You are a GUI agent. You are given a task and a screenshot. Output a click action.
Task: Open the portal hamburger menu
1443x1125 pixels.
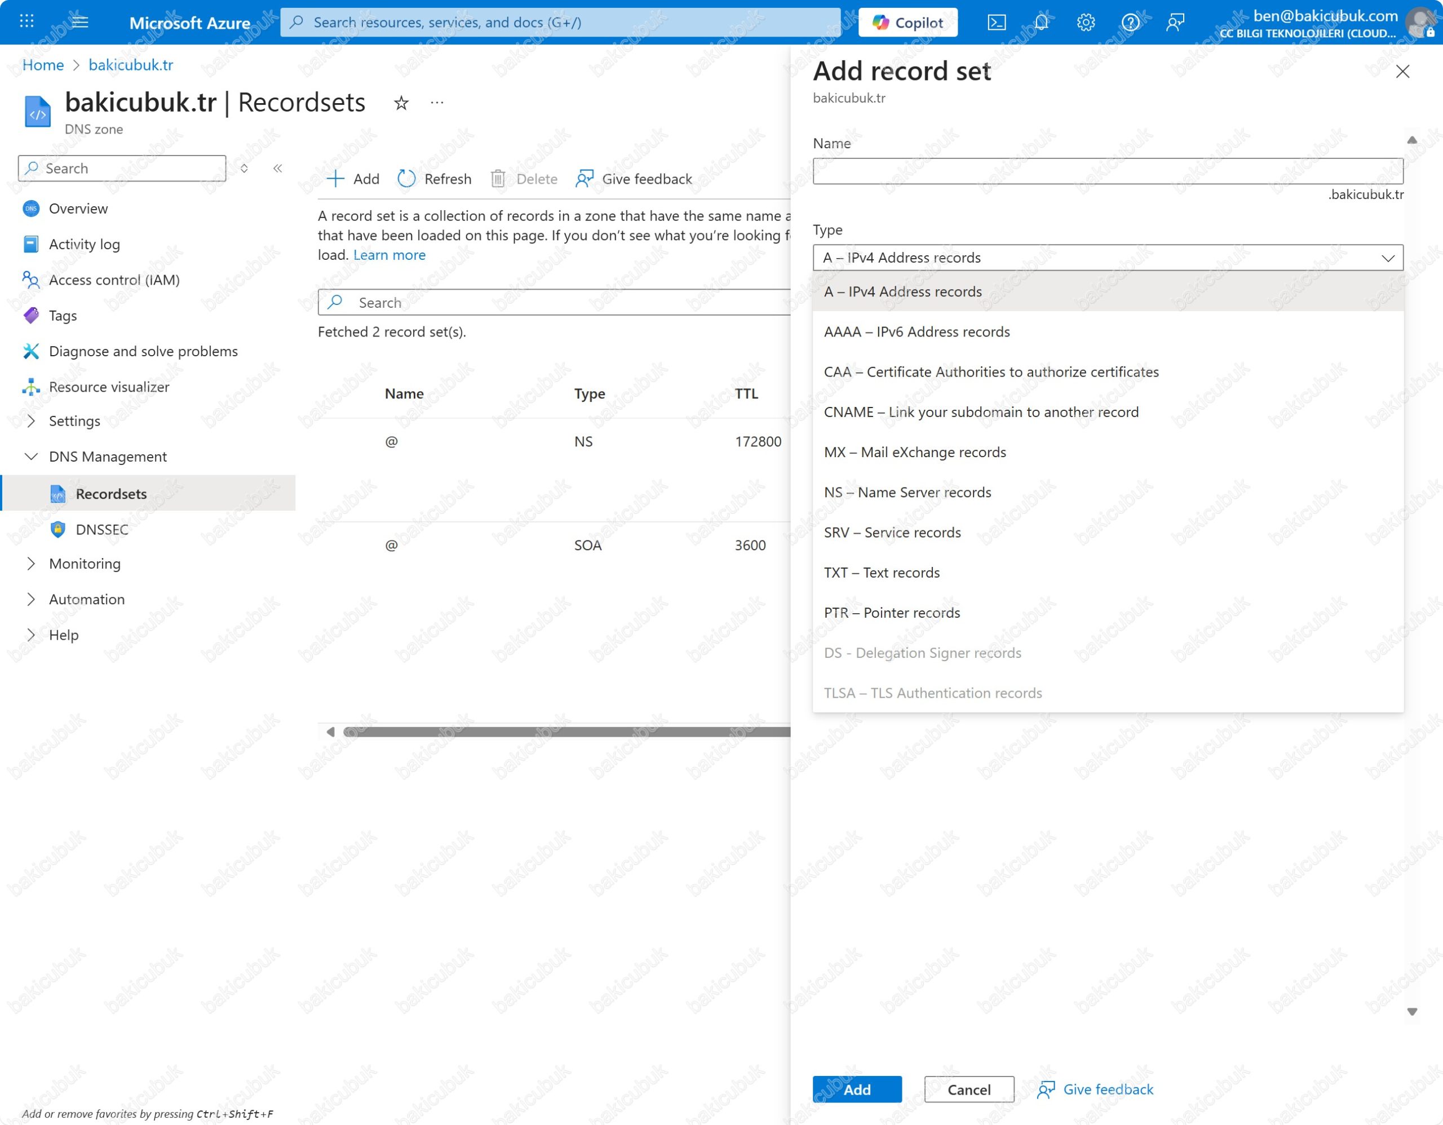click(x=80, y=23)
